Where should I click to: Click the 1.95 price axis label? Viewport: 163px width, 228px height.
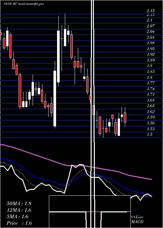[151, 49]
